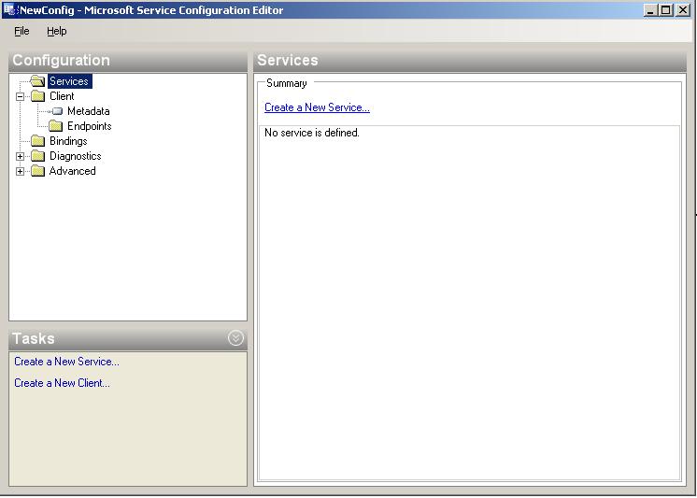Click Create a New Client task link
Screen dimensions: 697x498
(62, 383)
